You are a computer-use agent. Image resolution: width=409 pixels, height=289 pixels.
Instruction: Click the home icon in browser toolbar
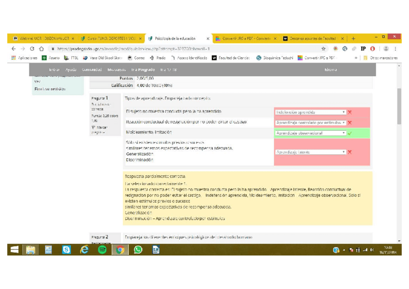tap(41, 49)
